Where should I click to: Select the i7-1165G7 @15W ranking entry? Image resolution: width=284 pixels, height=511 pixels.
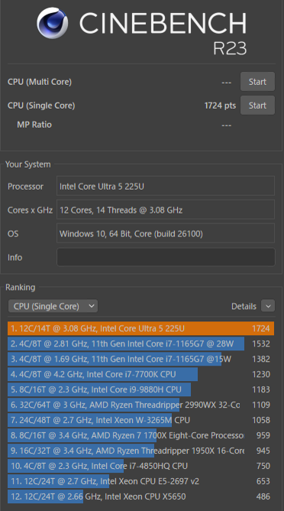141,359
